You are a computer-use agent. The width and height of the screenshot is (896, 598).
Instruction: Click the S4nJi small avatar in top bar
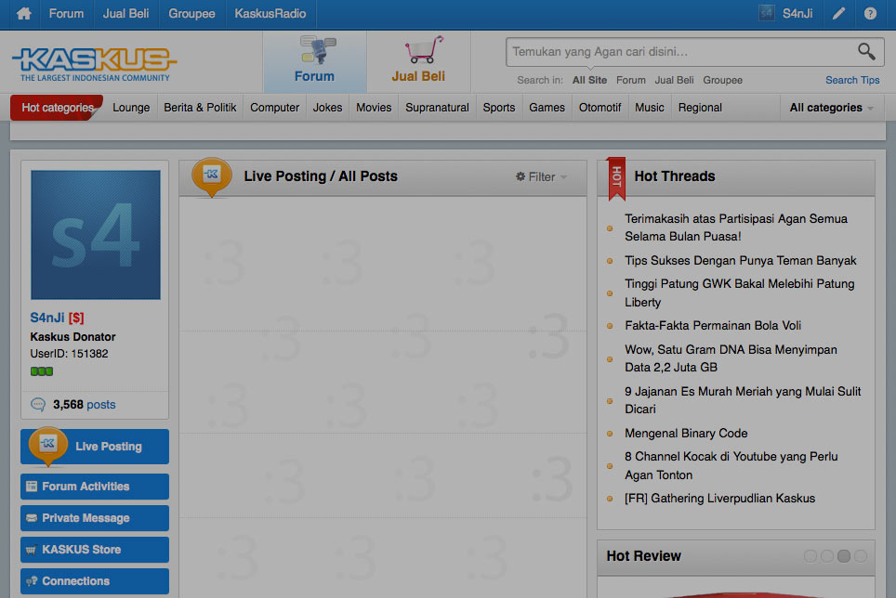click(766, 13)
